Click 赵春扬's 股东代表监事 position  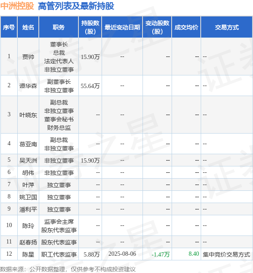click(59, 242)
